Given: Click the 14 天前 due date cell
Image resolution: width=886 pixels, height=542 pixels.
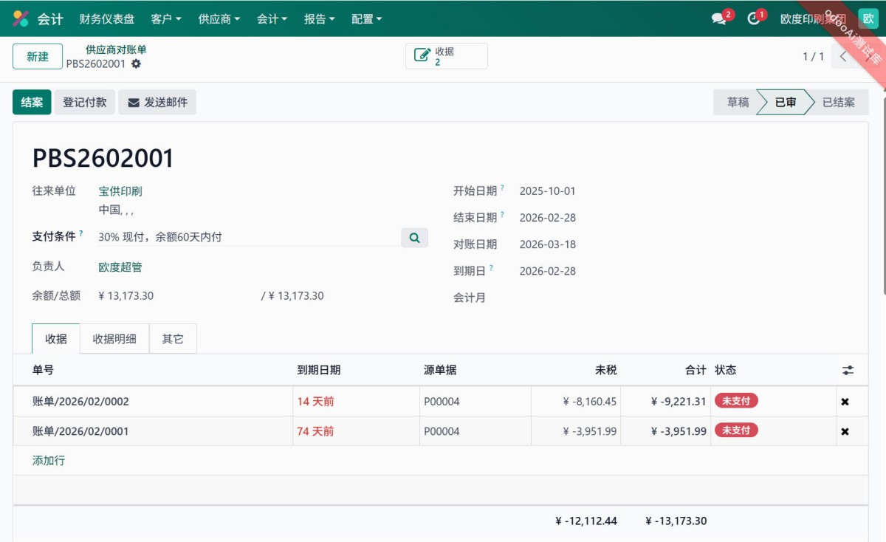Looking at the screenshot, I should (x=356, y=402).
